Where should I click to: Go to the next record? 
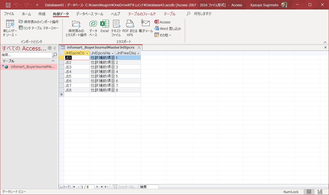click(98, 187)
